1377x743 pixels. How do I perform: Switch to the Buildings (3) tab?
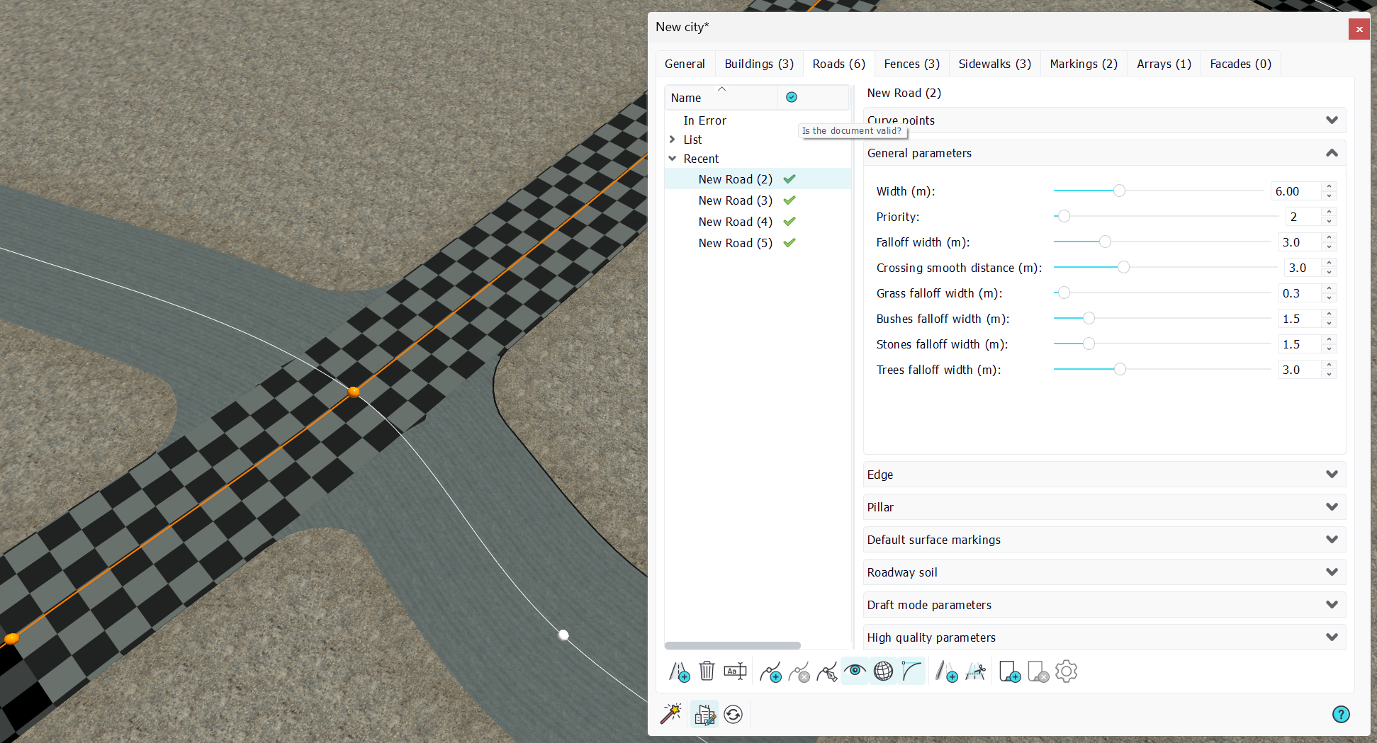pos(759,64)
